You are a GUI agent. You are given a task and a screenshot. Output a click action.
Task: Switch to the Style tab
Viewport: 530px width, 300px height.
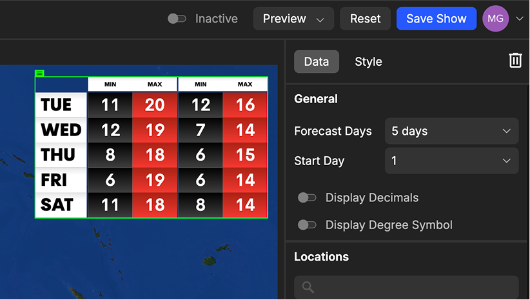(368, 61)
